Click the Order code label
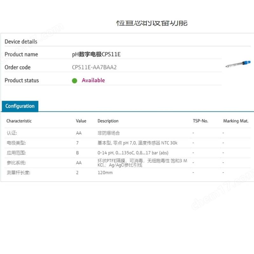Screen dimensions: 254x254 (x=17, y=67)
